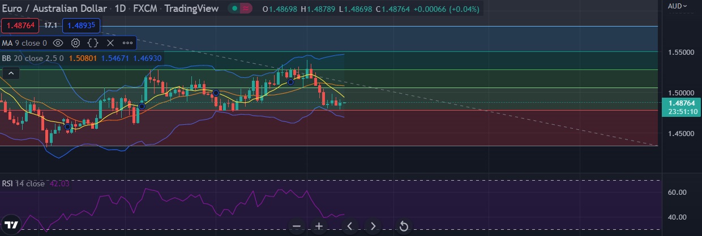Screen dimensions: 702x236
Task: Click the pink data-mode wave icon
Action: click(x=245, y=8)
